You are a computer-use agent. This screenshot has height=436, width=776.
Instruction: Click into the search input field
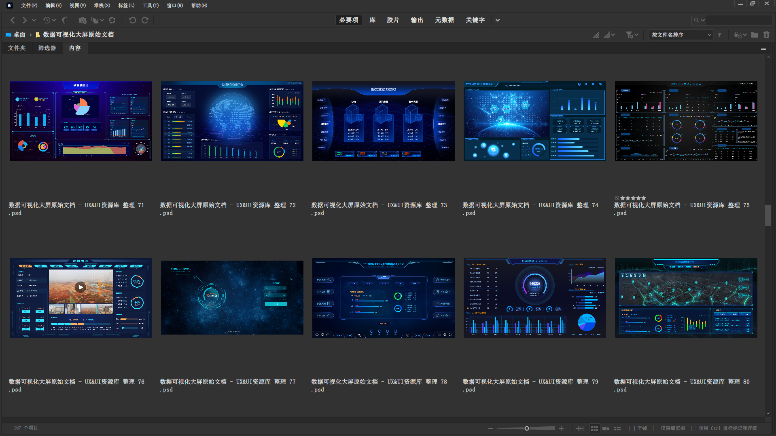[x=739, y=20]
